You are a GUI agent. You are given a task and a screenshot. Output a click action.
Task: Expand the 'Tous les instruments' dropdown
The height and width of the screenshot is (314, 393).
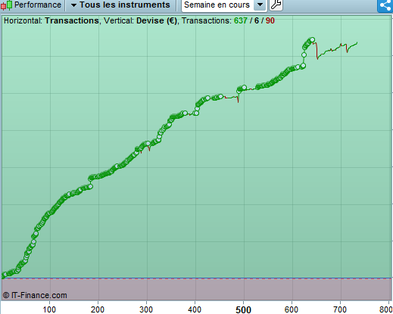(120, 5)
